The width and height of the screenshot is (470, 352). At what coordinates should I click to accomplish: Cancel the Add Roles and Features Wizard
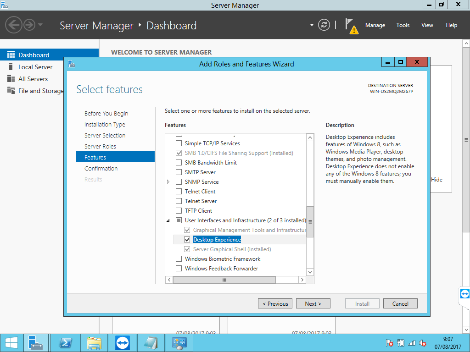(400, 303)
